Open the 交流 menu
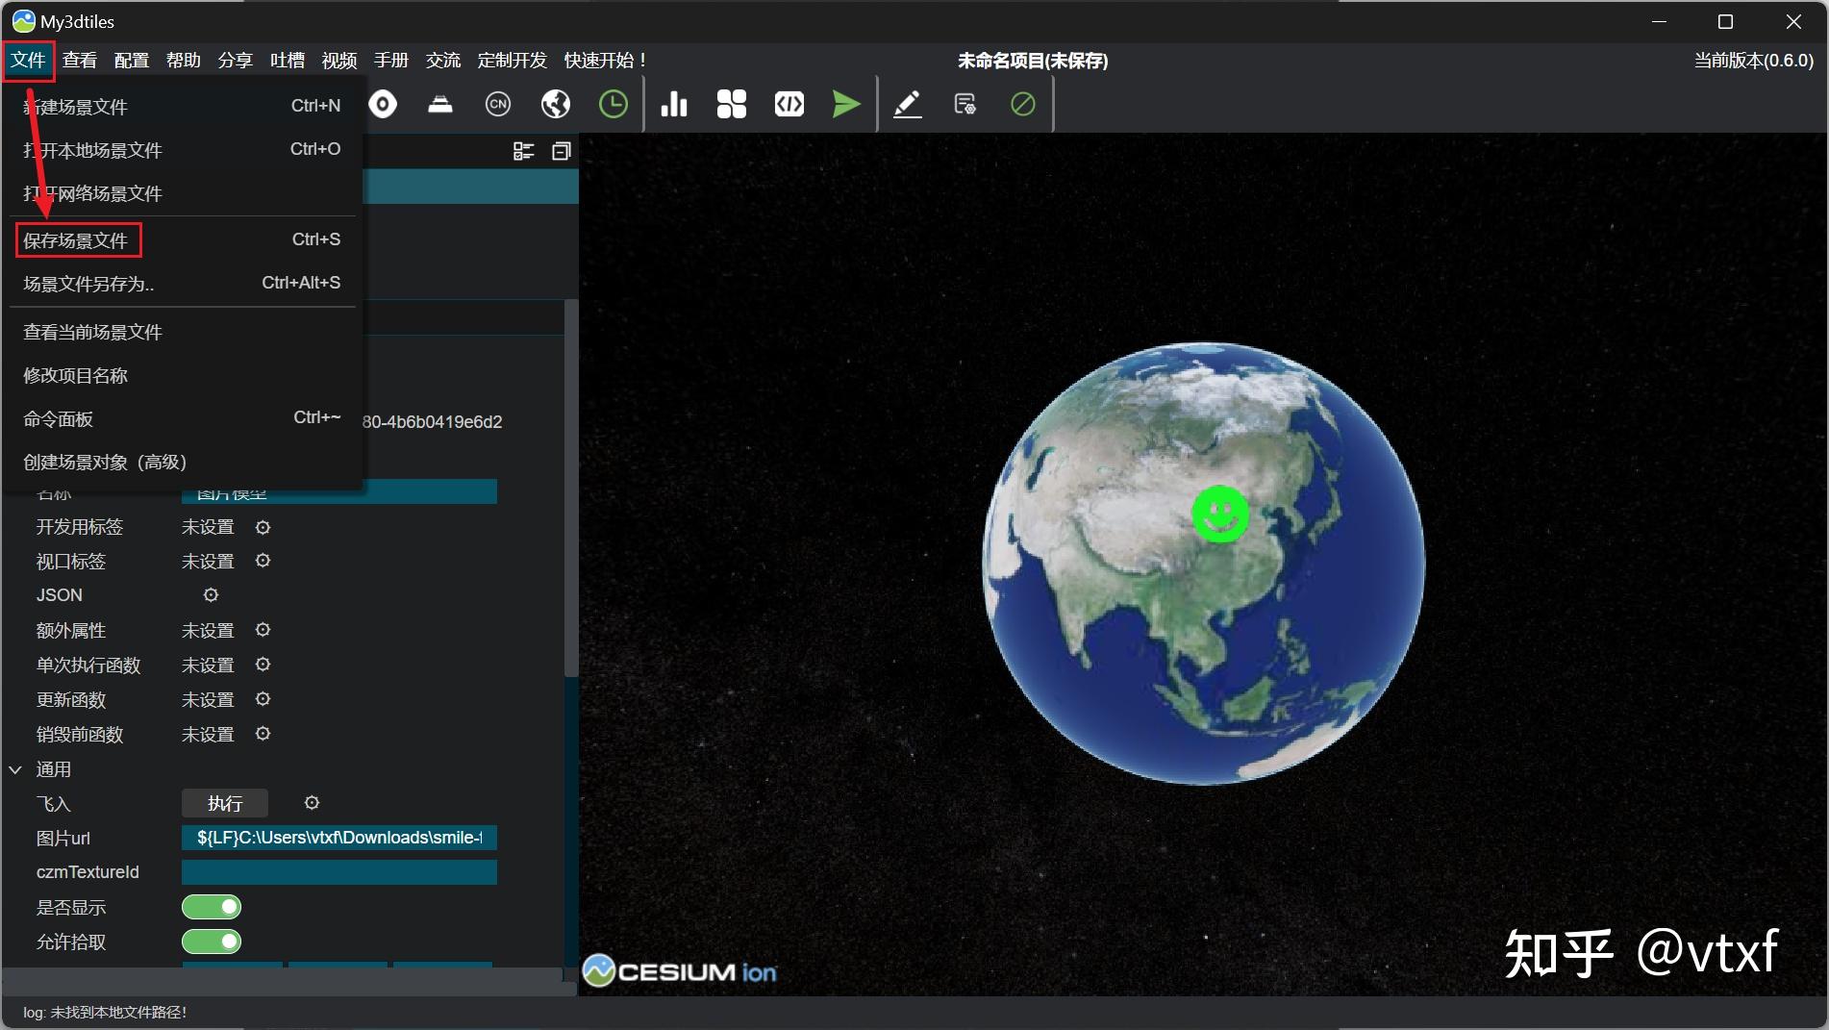The width and height of the screenshot is (1829, 1030). pyautogui.click(x=443, y=61)
